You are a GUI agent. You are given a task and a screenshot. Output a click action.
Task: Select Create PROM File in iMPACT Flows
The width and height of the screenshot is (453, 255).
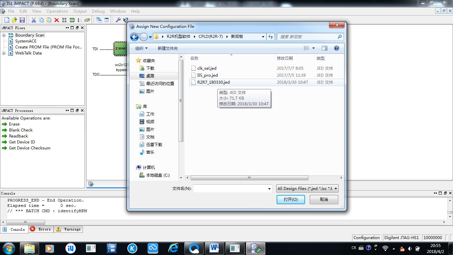tap(48, 47)
